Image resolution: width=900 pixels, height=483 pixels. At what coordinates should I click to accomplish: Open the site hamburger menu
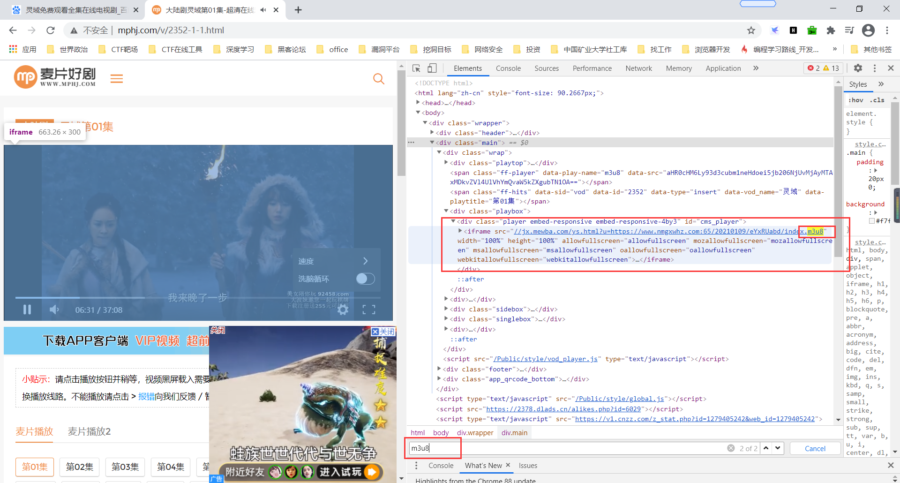pyautogui.click(x=117, y=79)
